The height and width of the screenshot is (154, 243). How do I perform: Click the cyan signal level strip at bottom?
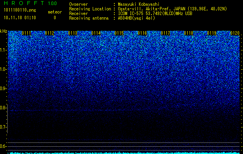point(124,153)
